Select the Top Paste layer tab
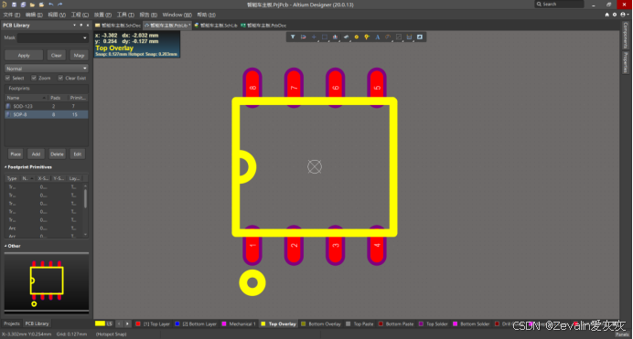 click(x=360, y=323)
